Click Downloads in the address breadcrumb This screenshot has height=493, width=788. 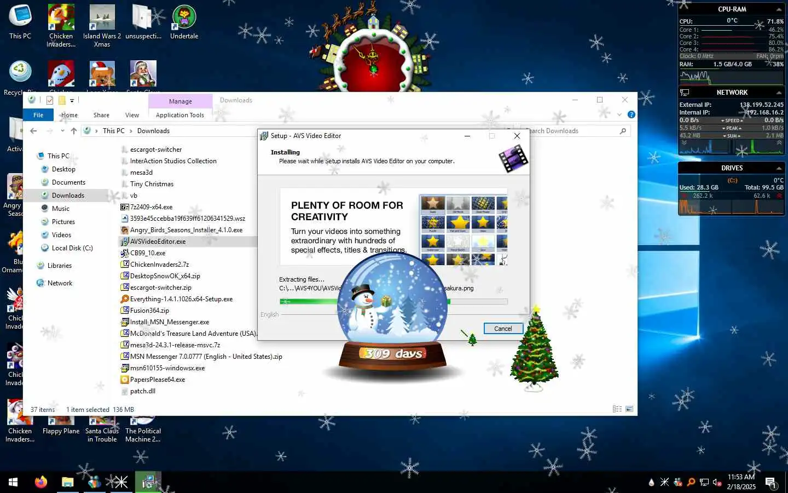tap(153, 131)
